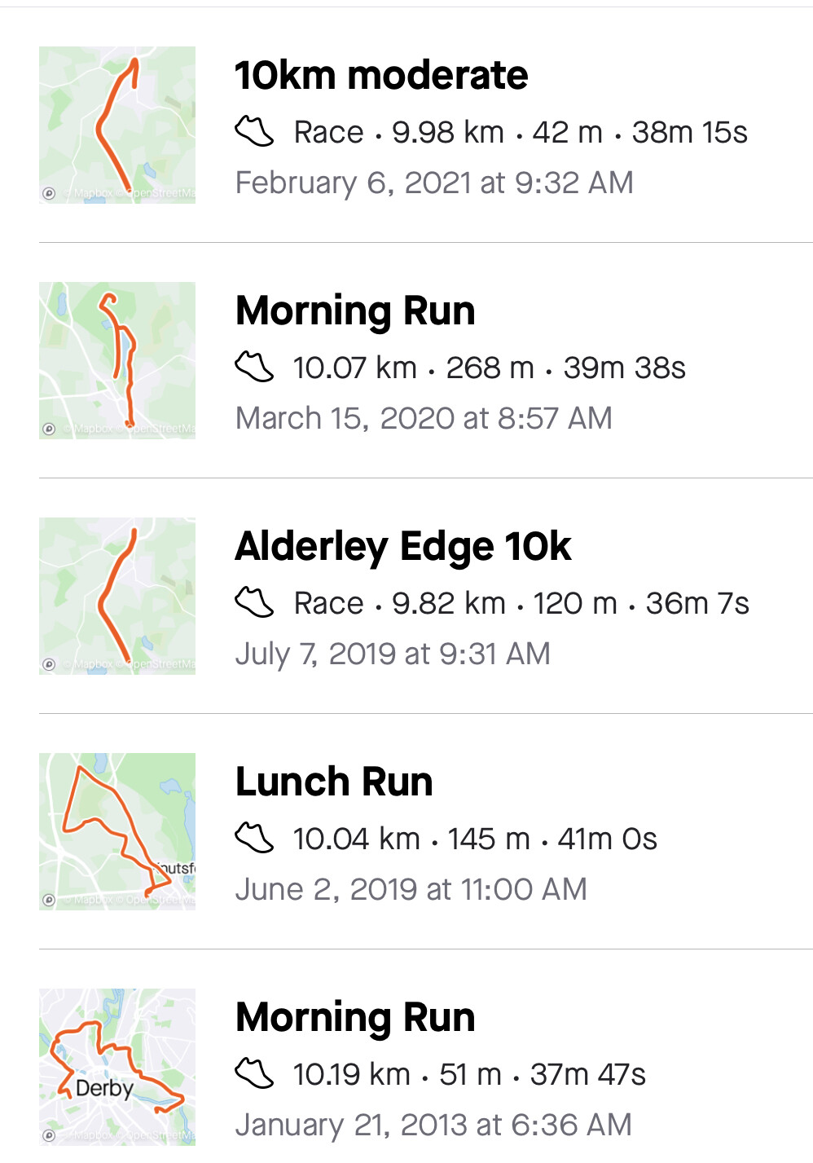Open March 2020 Morning Run map thumbnail

pyautogui.click(x=117, y=360)
